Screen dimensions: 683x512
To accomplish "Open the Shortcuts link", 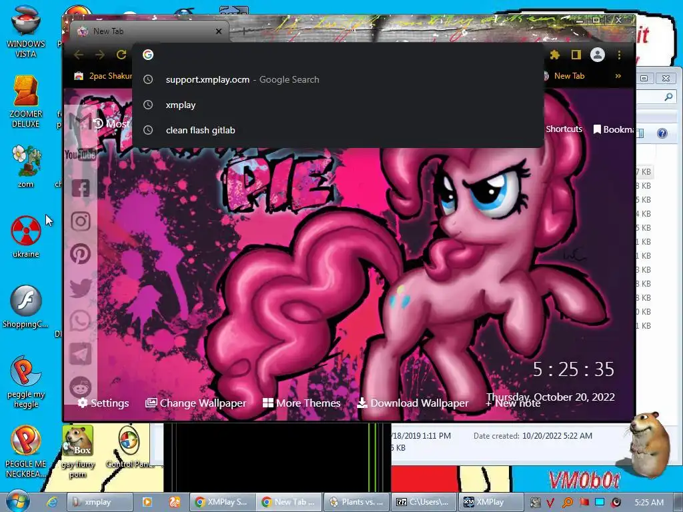I will click(564, 129).
